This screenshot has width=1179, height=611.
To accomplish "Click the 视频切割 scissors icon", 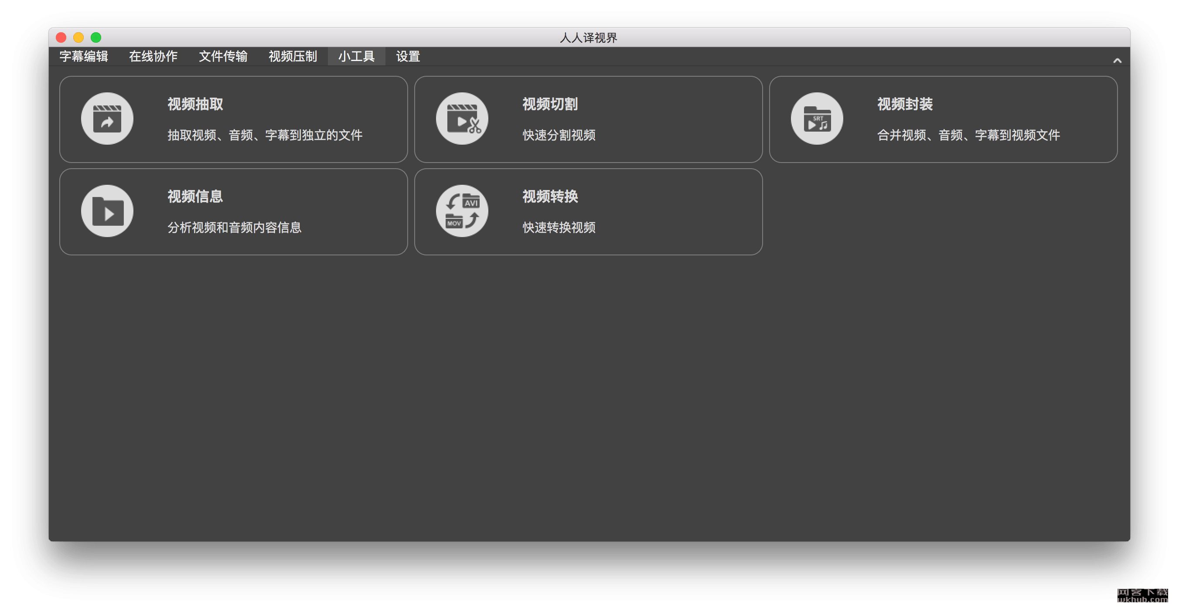I will tap(462, 119).
